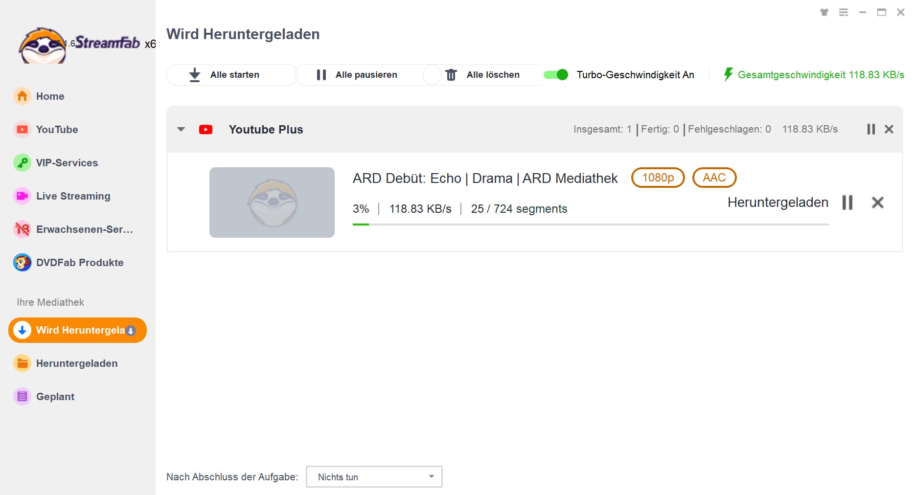This screenshot has width=914, height=495.
Task: Toggle Turbo-Geschwindigkeit switch off
Action: (556, 75)
